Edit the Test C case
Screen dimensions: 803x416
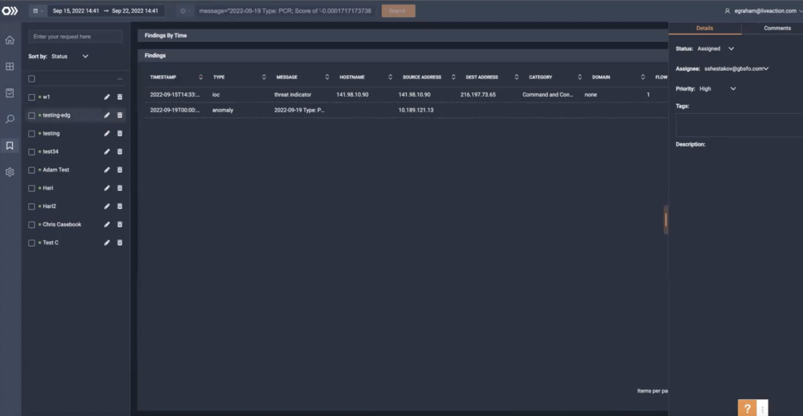pos(107,242)
